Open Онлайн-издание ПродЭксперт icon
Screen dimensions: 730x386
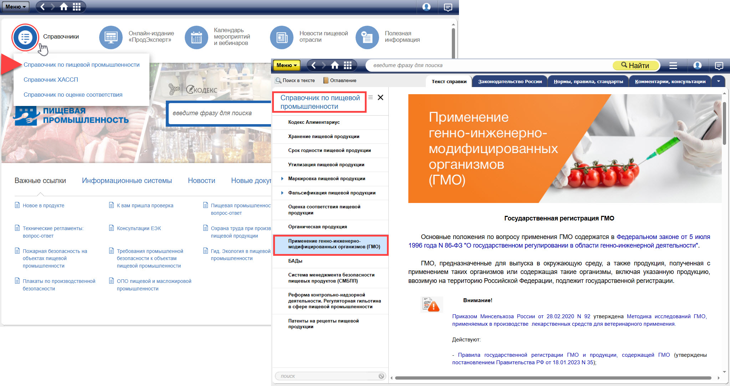pos(111,37)
